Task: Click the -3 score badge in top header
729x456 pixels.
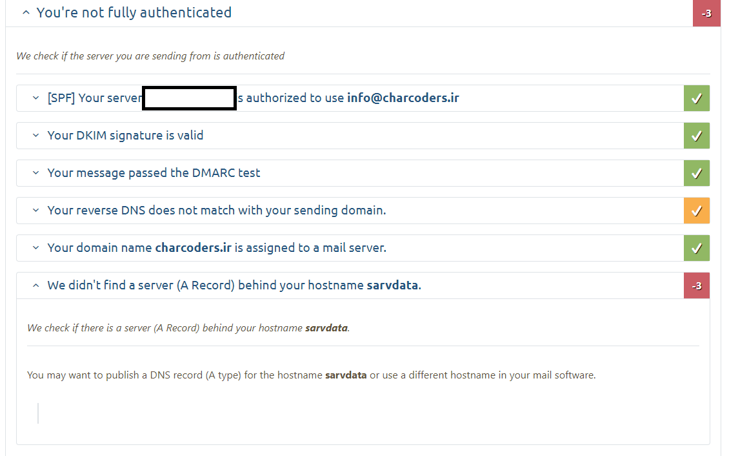Action: (706, 13)
